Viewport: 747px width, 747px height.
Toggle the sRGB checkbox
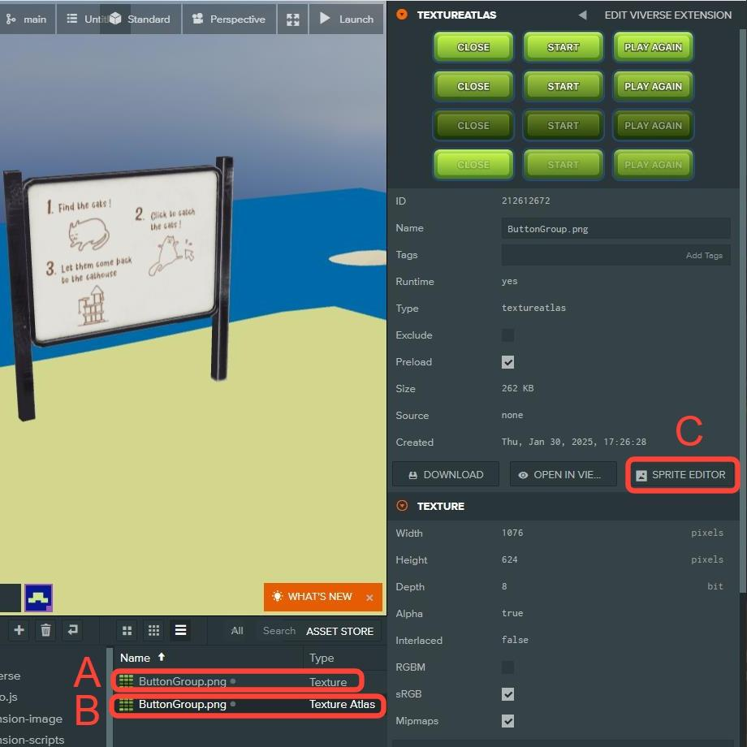coord(507,694)
